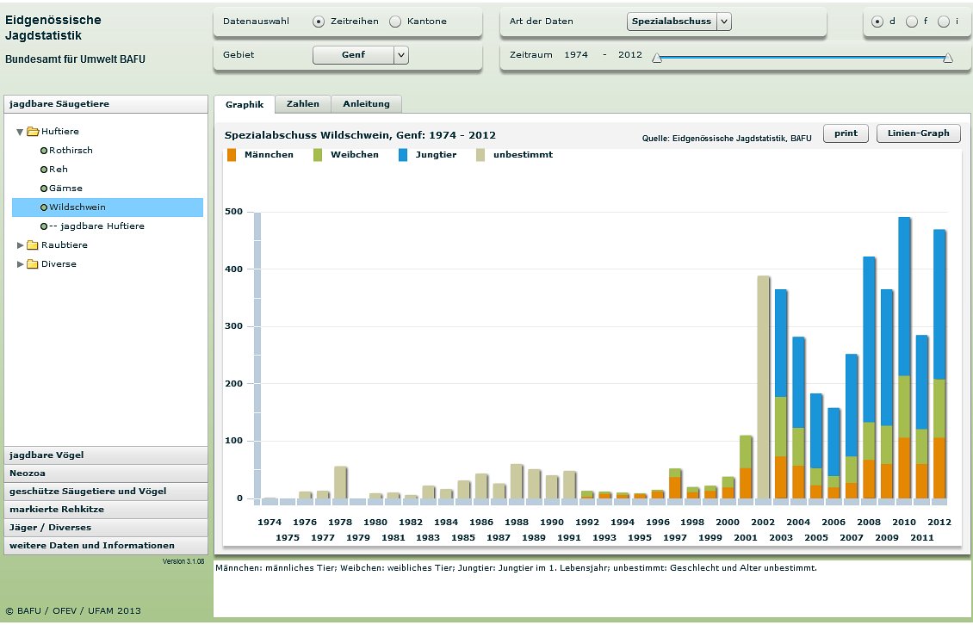Click the Diverse folder icon

pos(33,264)
